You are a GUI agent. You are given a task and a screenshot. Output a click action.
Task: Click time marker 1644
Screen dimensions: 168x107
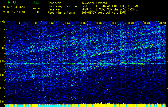point(67,23)
